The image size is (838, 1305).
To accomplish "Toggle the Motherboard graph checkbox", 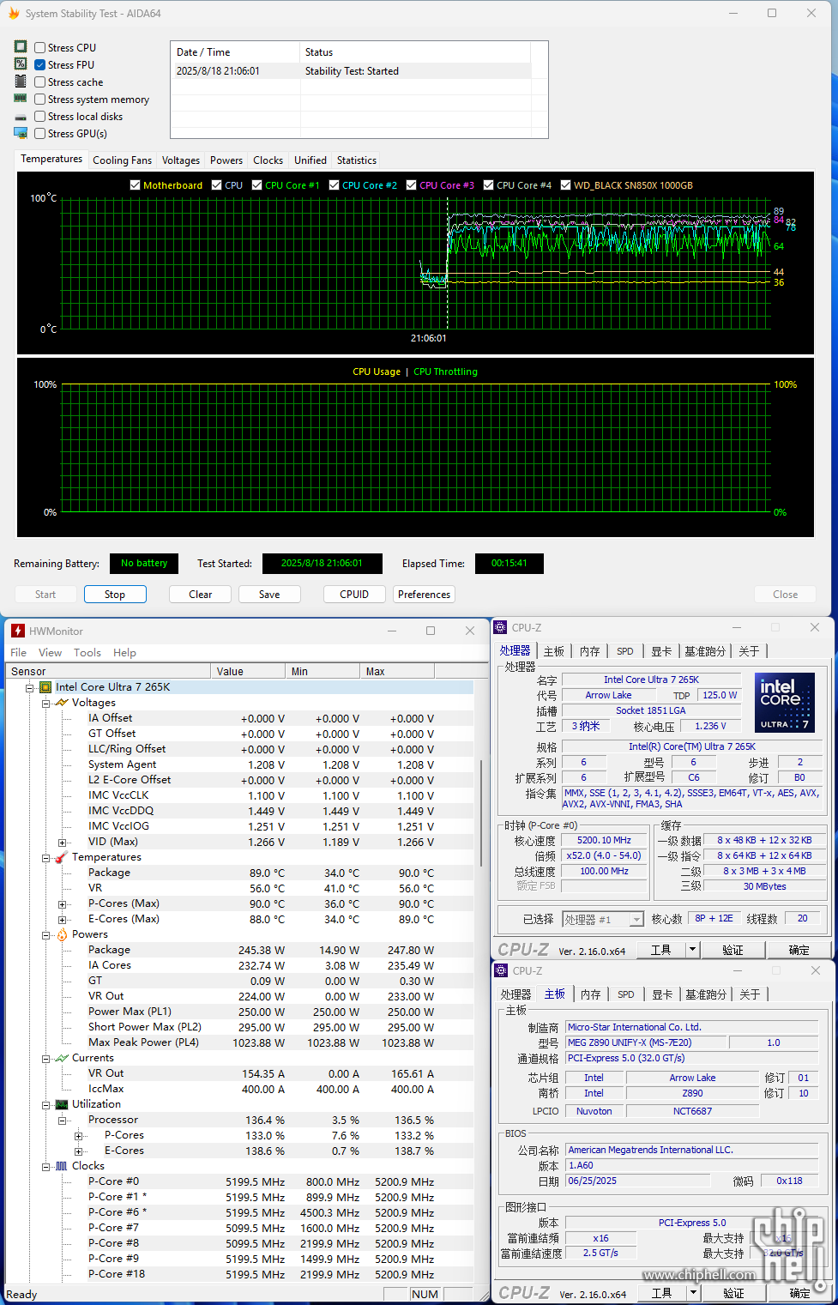I will click(x=135, y=185).
